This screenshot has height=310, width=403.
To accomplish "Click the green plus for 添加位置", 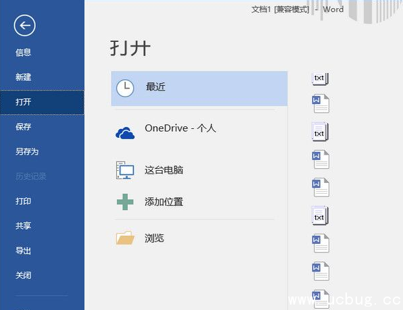I will point(125,202).
